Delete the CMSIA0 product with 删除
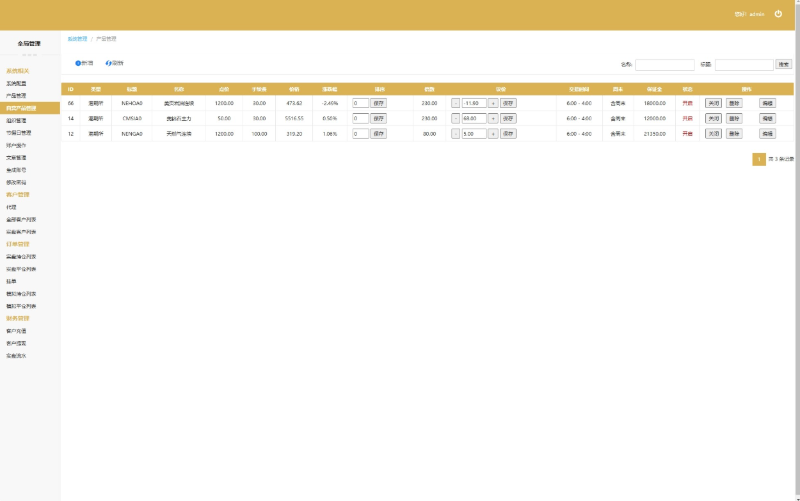The image size is (800, 501). (733, 118)
